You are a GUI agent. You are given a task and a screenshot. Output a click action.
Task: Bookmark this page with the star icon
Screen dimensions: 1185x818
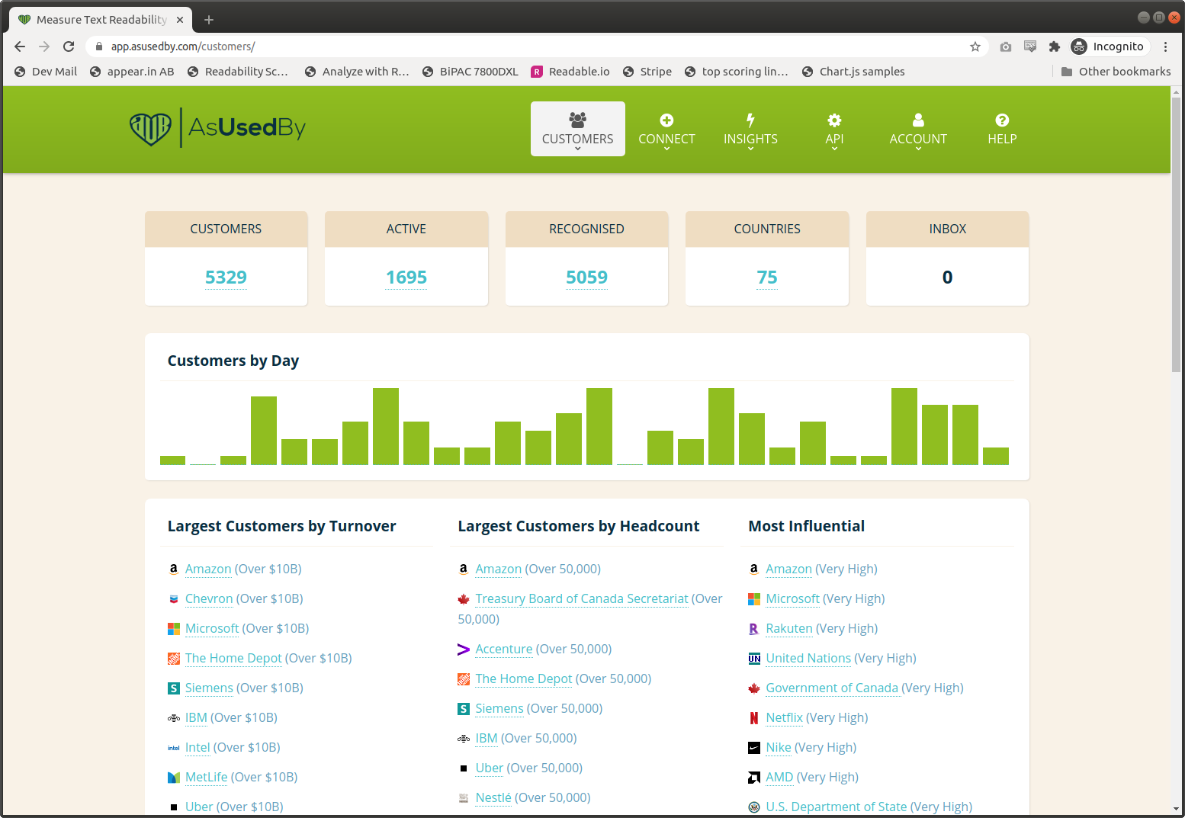click(975, 47)
